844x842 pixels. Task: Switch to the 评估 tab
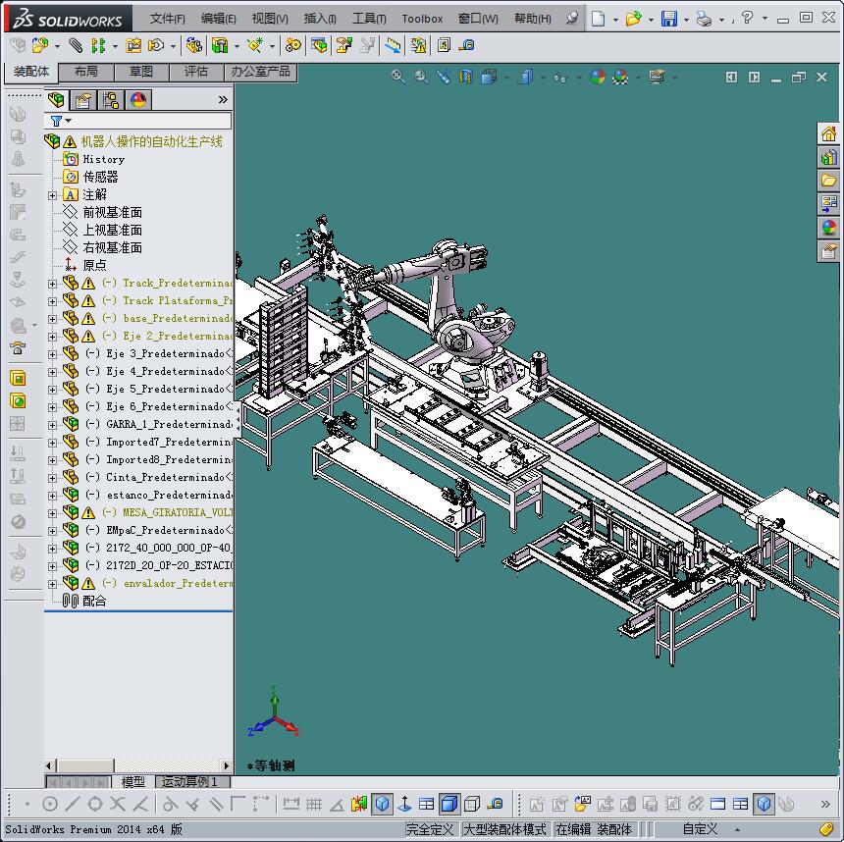pyautogui.click(x=196, y=72)
